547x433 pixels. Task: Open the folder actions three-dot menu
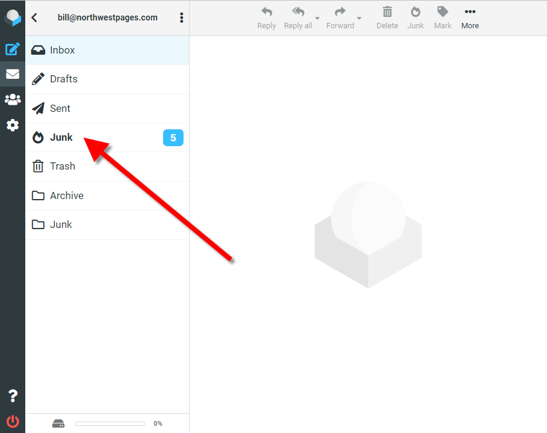coord(181,17)
